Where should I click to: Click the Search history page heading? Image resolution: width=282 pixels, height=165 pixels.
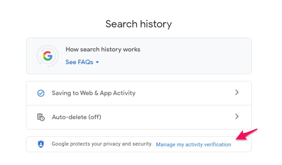[x=139, y=24]
